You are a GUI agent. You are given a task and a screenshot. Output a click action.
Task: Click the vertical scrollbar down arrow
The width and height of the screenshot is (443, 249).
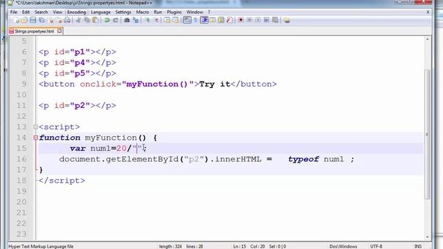click(428, 237)
